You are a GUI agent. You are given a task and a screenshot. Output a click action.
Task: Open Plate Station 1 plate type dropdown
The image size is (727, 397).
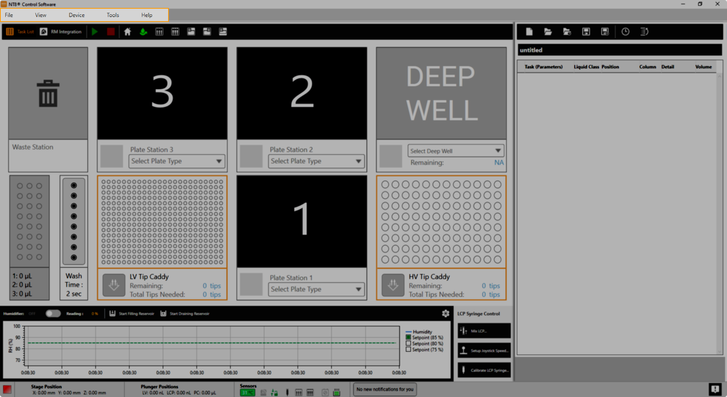[x=316, y=289]
